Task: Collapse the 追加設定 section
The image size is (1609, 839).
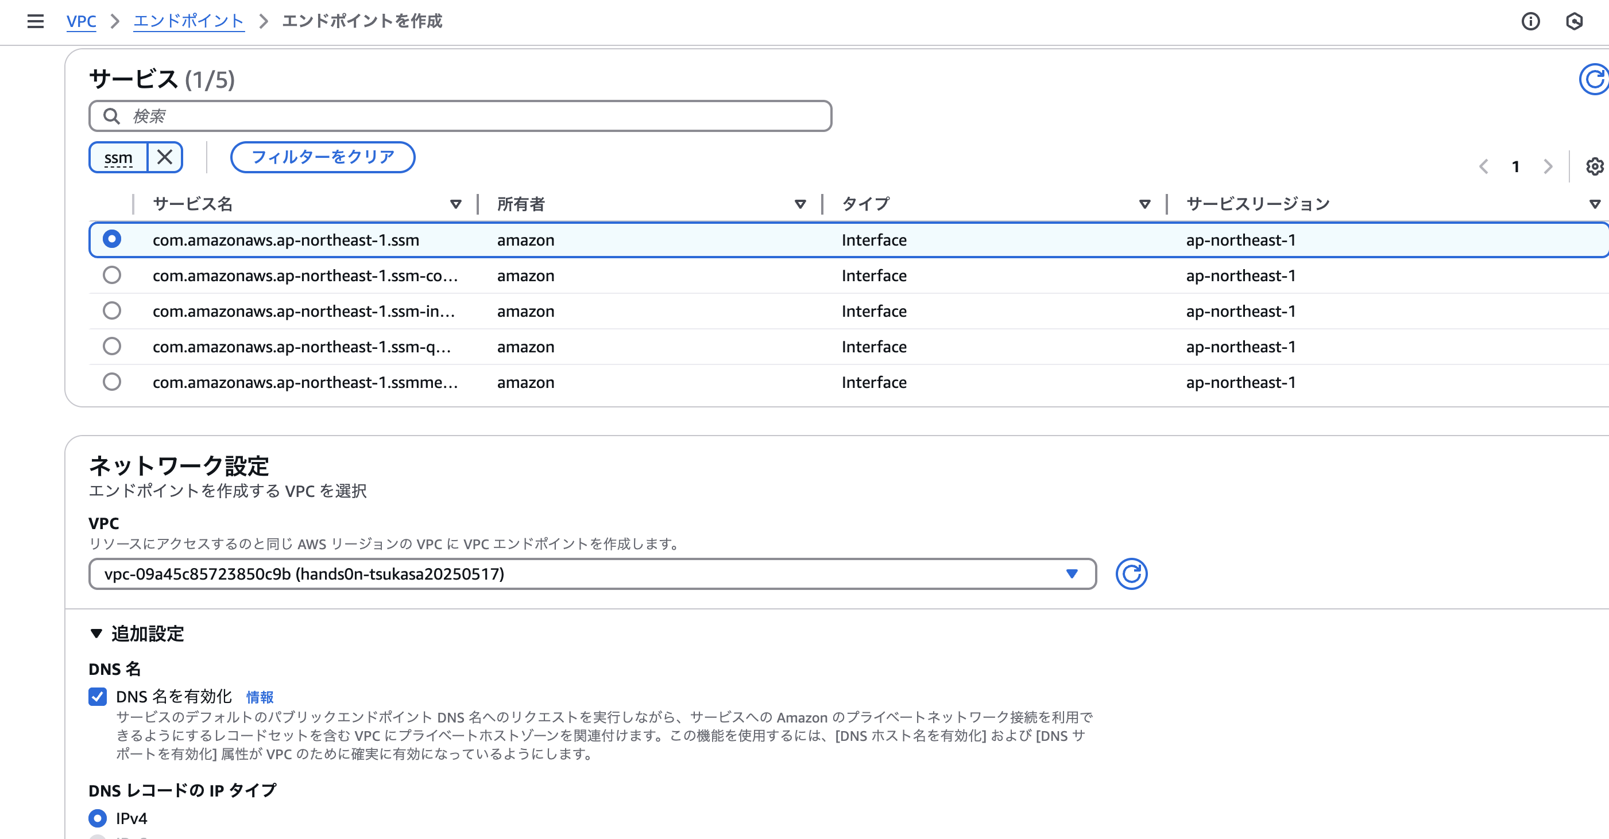Action: (96, 634)
